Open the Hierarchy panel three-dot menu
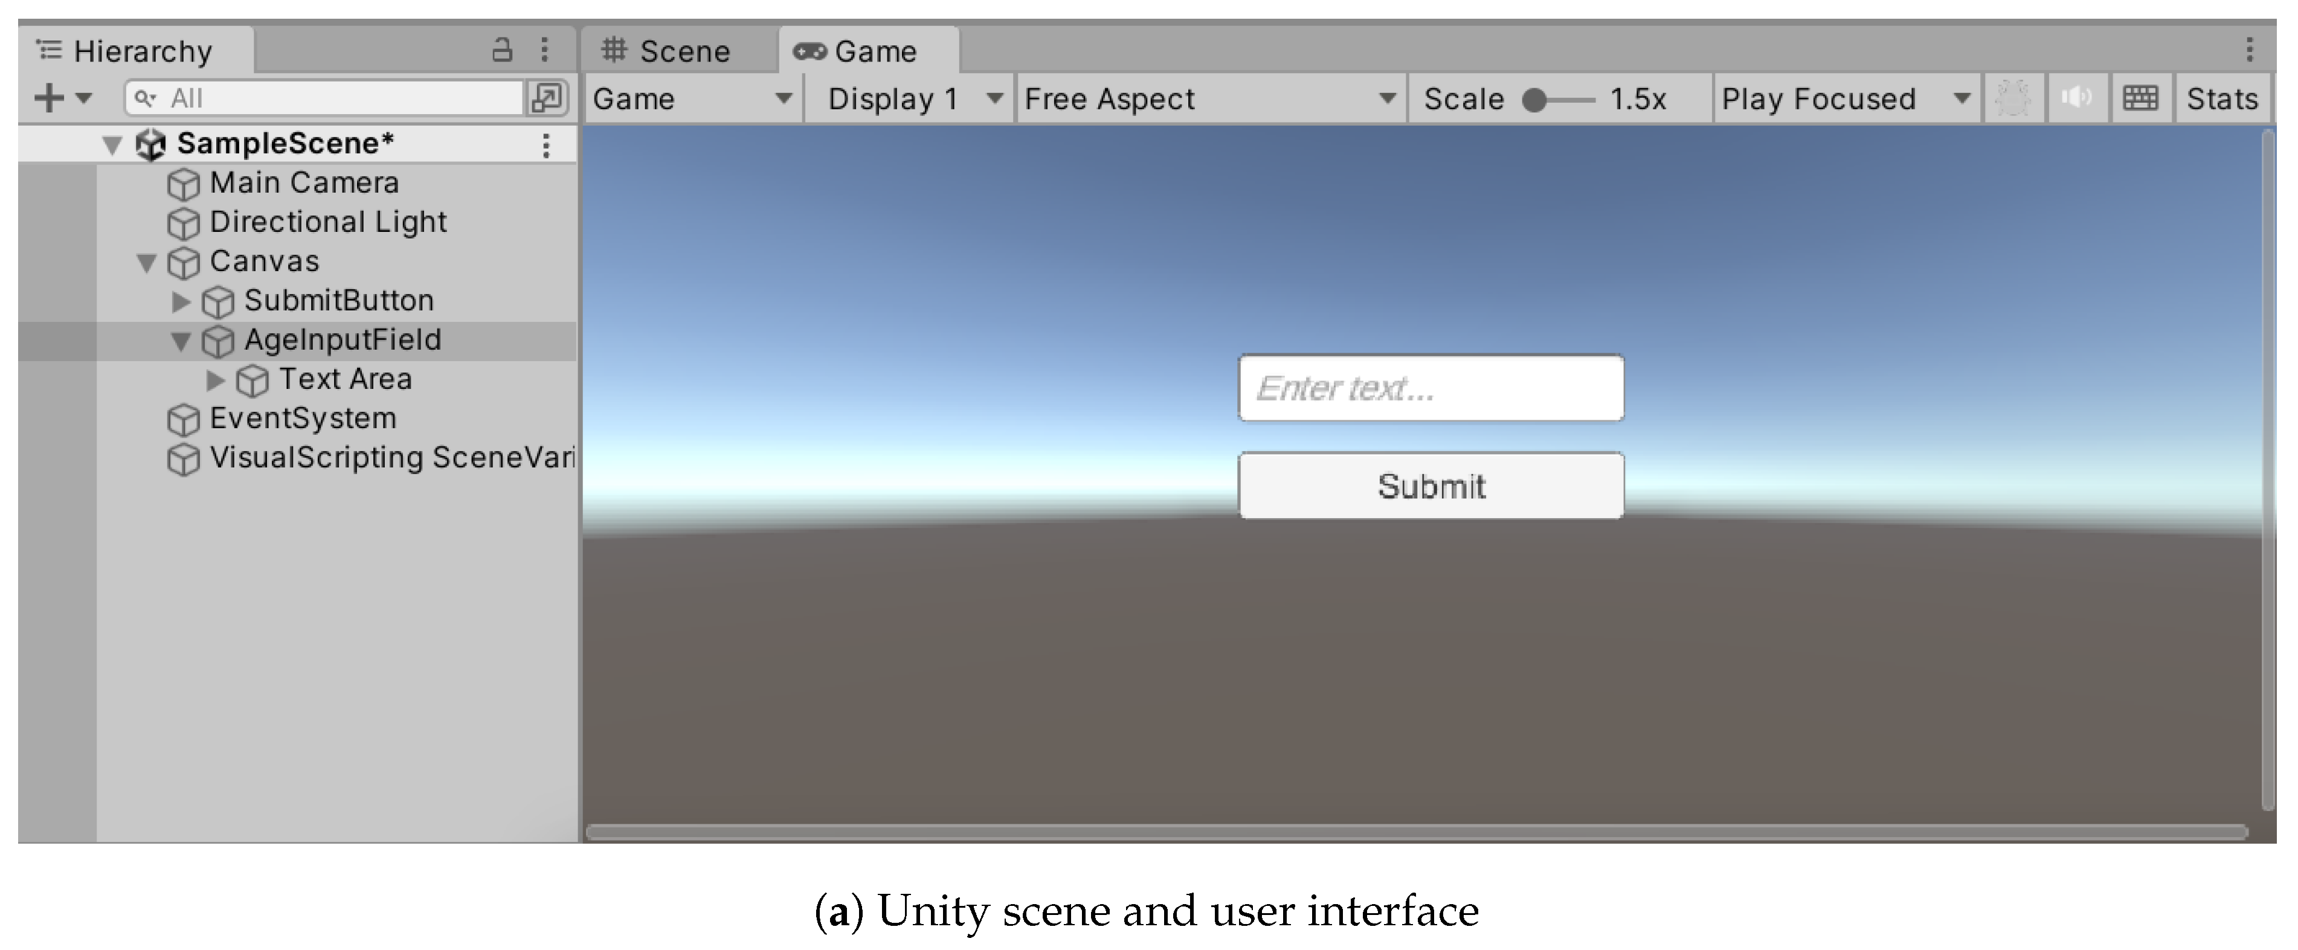2298x950 pixels. click(x=544, y=49)
